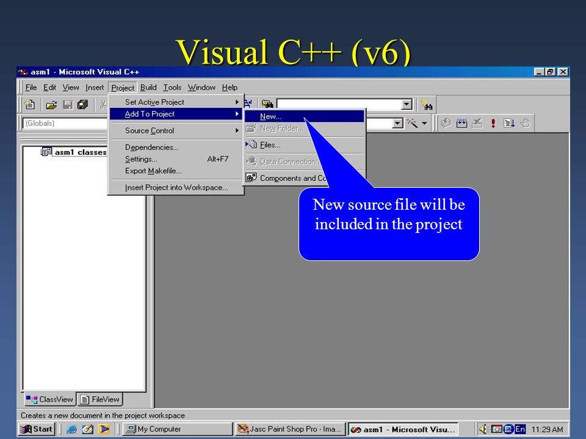Image resolution: width=586 pixels, height=439 pixels.
Task: Click the asm1 classes tree icon
Action: pyautogui.click(x=46, y=152)
